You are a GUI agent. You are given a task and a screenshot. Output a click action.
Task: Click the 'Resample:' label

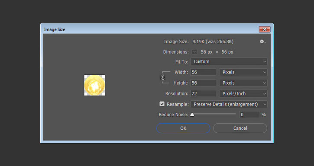point(178,104)
